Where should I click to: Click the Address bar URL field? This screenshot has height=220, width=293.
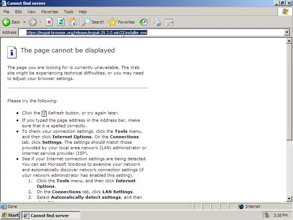[x=151, y=33]
